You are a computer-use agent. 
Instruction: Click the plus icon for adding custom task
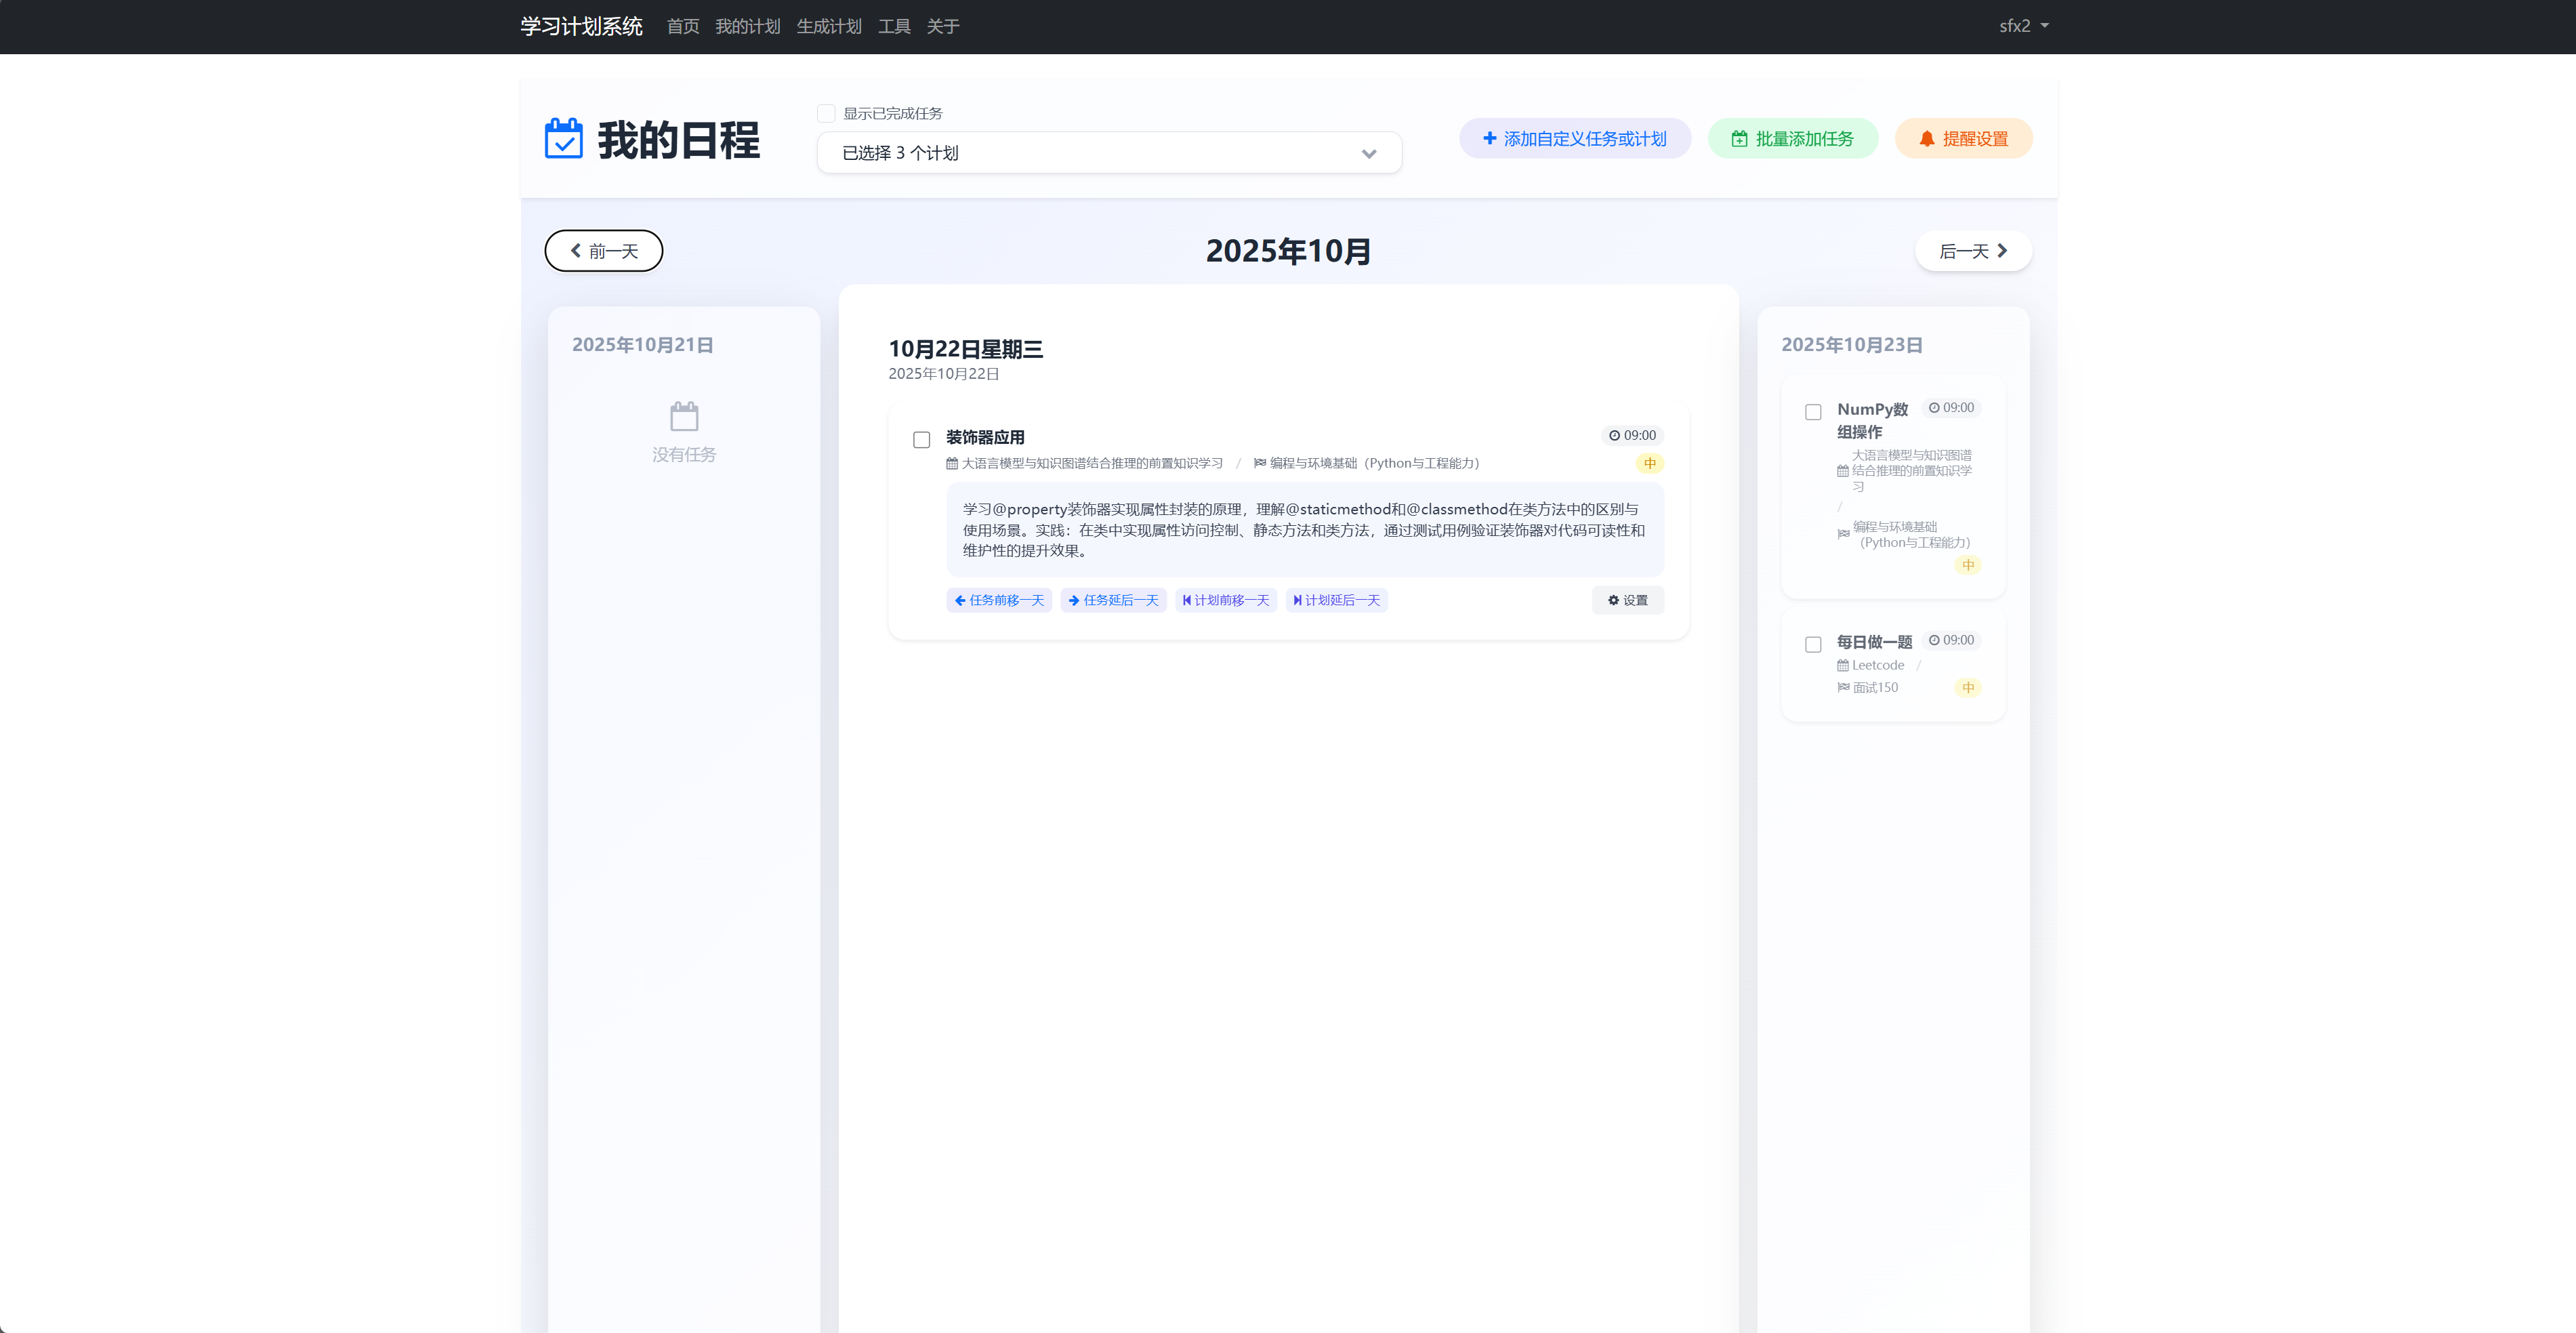(1489, 139)
